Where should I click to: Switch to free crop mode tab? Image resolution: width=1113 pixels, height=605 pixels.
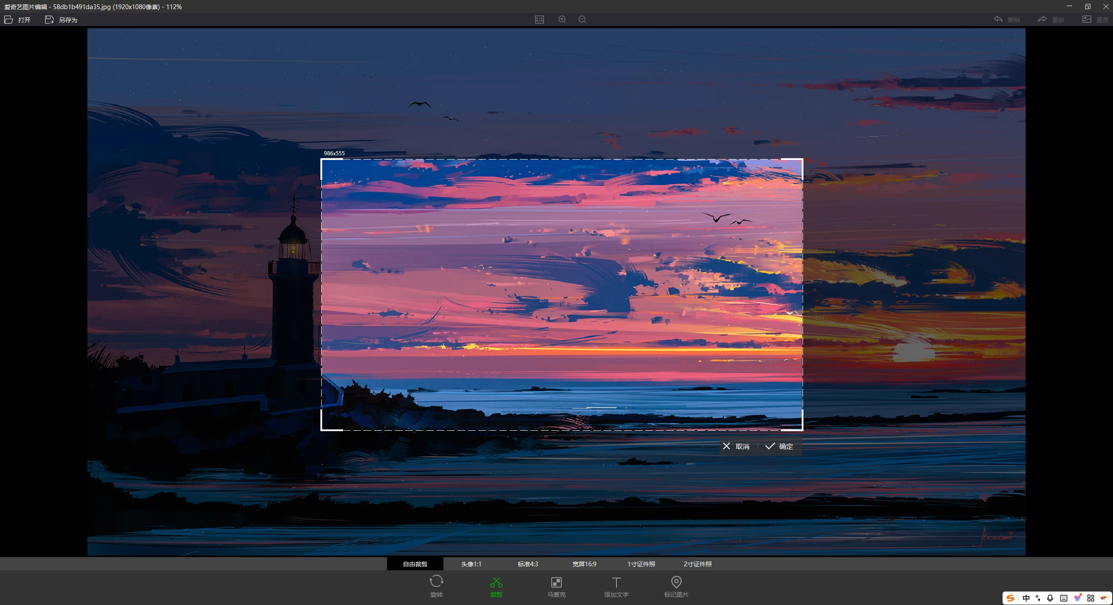(415, 564)
